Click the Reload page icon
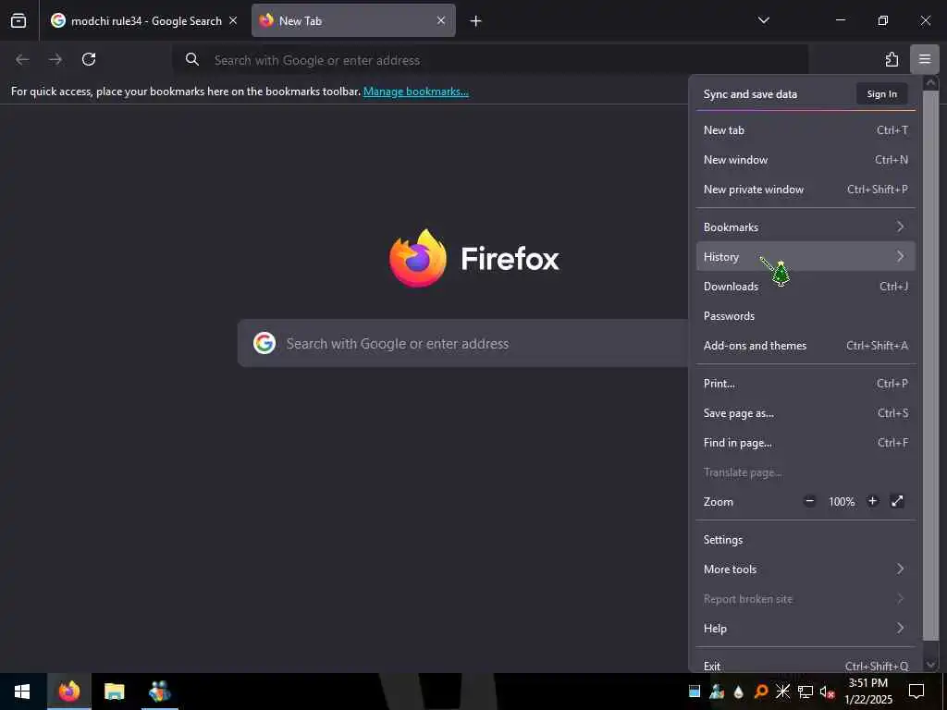 [x=89, y=59]
